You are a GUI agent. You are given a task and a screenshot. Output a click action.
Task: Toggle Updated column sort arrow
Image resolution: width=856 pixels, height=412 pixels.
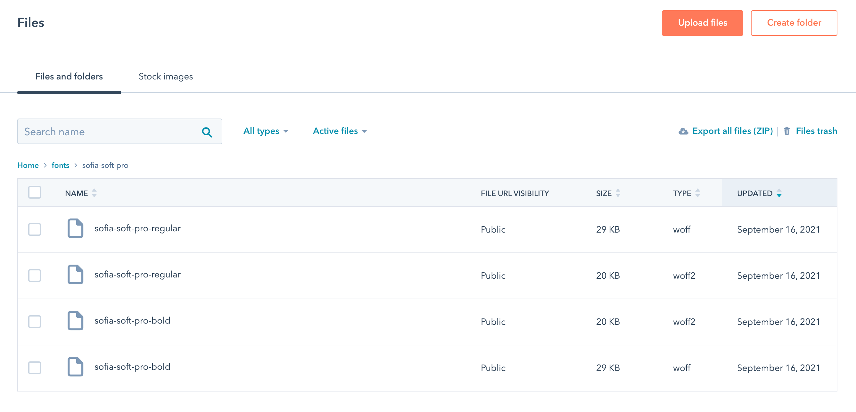click(x=779, y=193)
